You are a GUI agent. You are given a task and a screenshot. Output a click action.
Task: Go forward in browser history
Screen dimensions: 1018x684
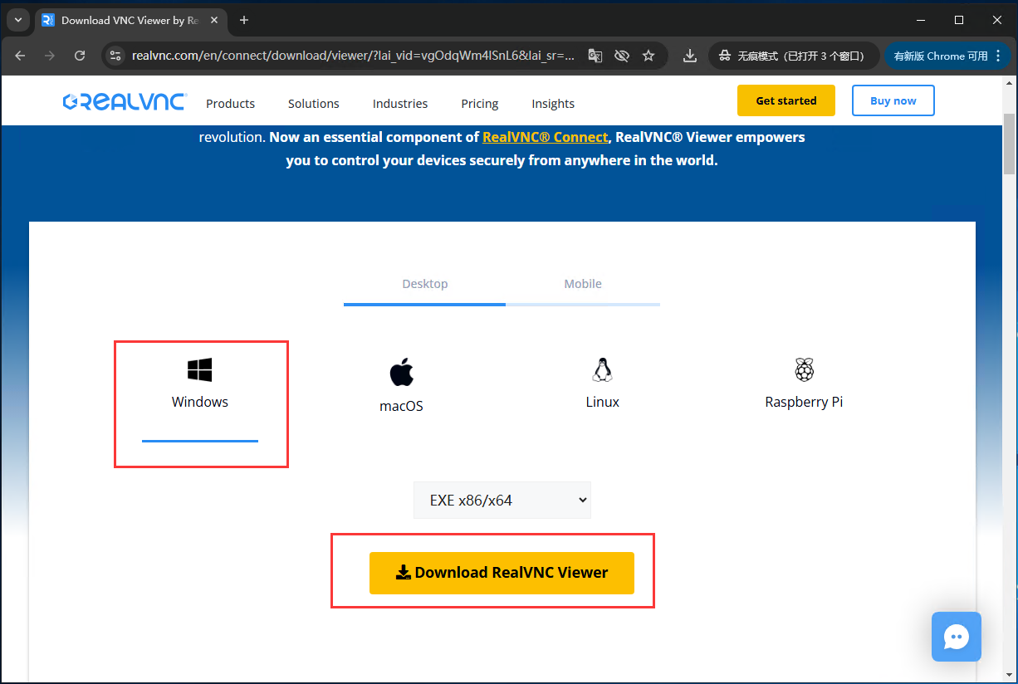pyautogui.click(x=50, y=56)
